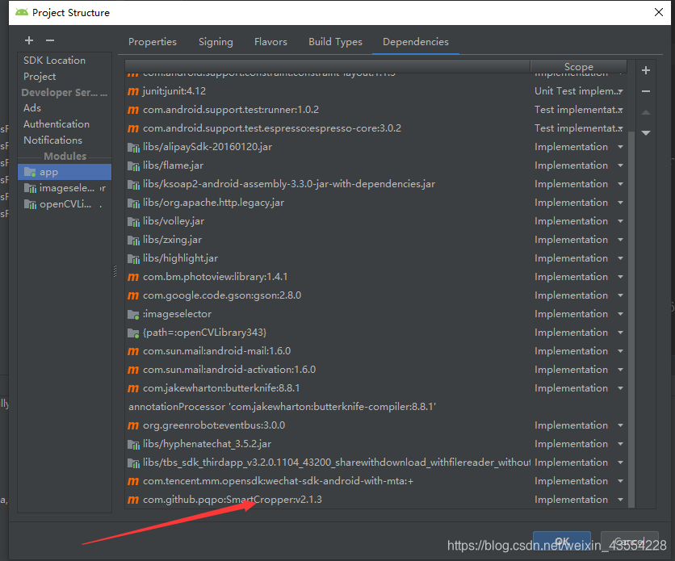Click the Maven icon beside com.jakewharton:butterknife:8.8.1
Screen dimensions: 675x561
click(x=133, y=389)
